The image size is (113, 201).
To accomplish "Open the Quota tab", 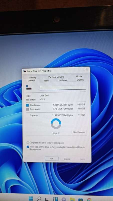I will pos(79,76).
